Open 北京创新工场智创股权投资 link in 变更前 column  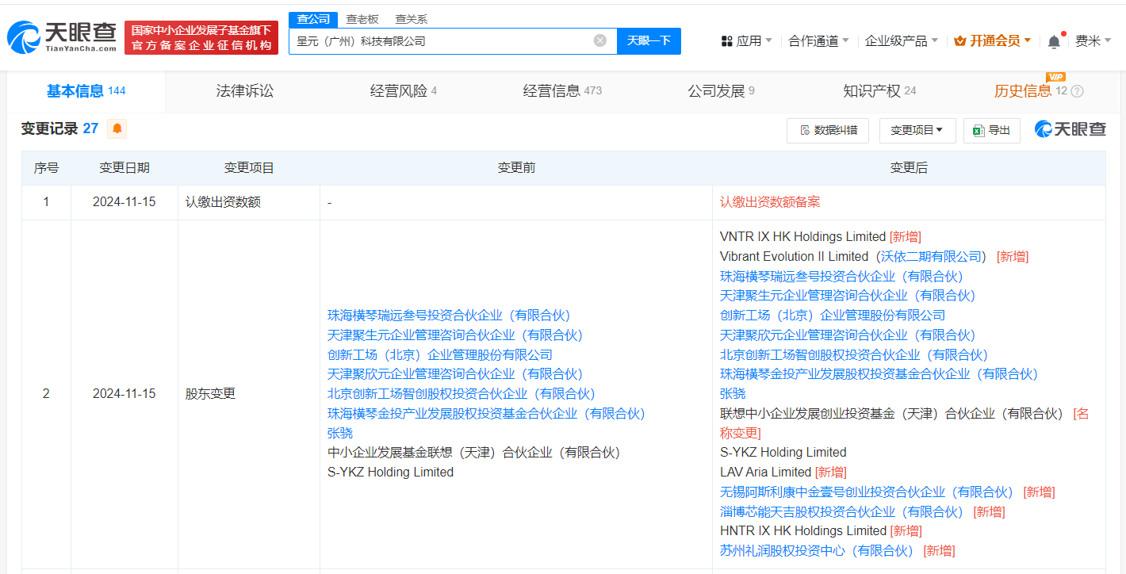[462, 394]
